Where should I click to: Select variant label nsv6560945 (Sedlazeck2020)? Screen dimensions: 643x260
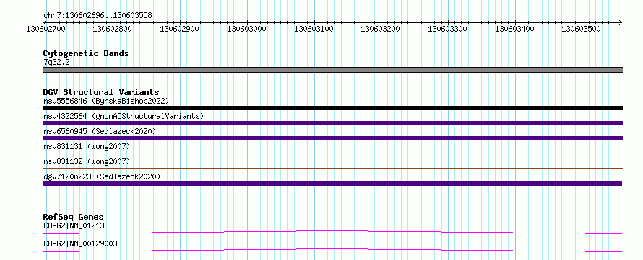[100, 131]
